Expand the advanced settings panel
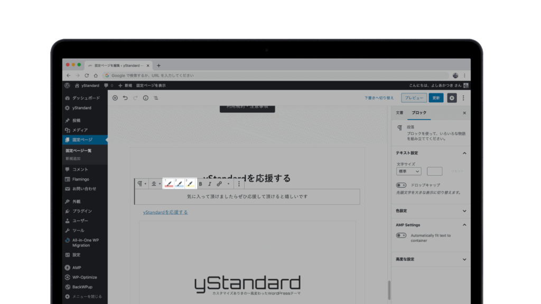The height and width of the screenshot is (304, 541). (x=431, y=259)
